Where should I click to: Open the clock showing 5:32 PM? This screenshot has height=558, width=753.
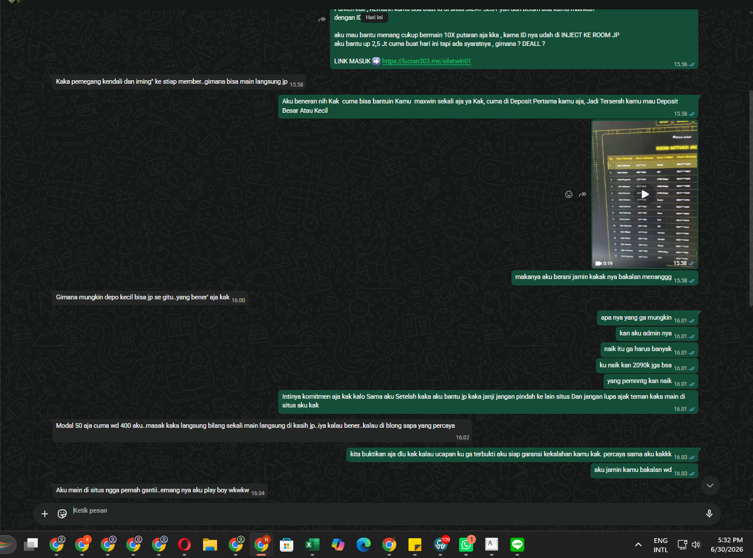point(726,545)
